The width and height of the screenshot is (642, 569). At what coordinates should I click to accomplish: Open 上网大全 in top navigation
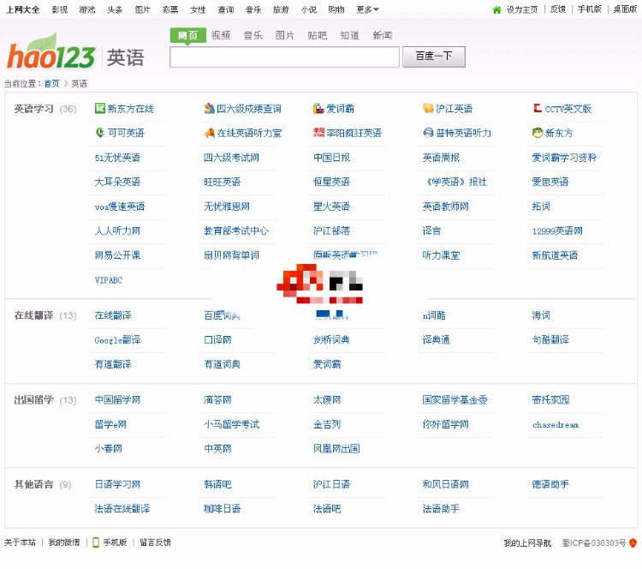(23, 9)
